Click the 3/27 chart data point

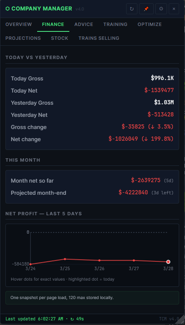coord(134,261)
